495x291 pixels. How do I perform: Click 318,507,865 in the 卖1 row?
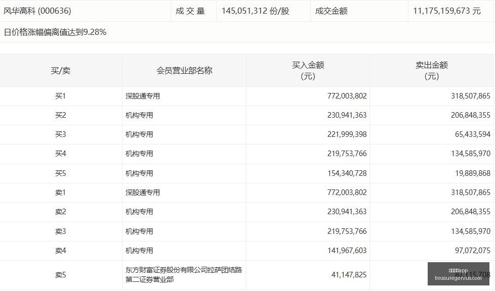[x=471, y=192]
